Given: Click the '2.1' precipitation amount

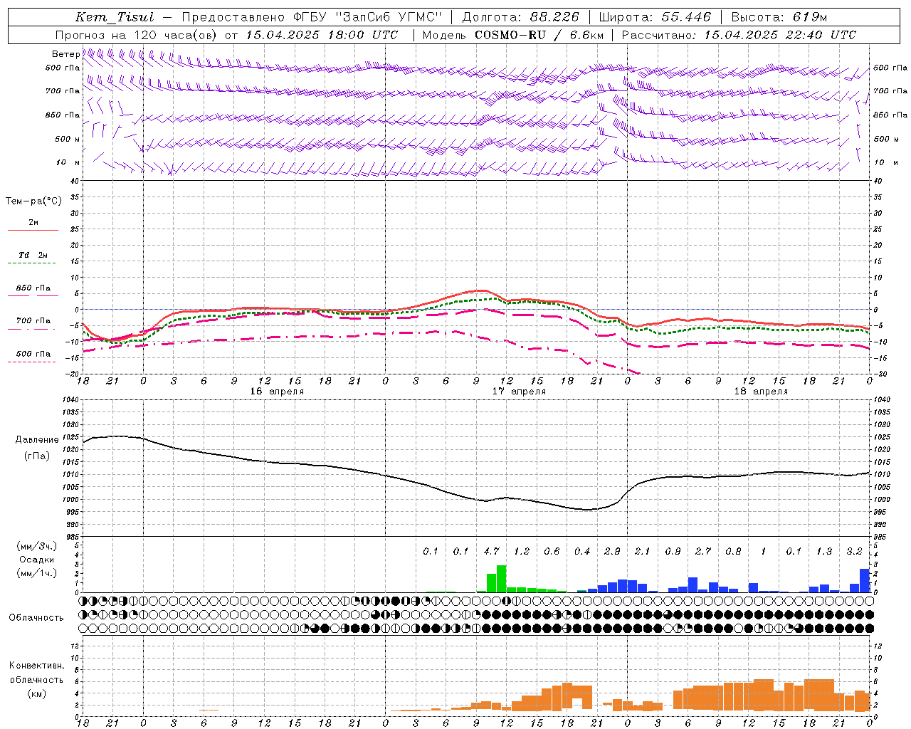Looking at the screenshot, I should click(643, 552).
